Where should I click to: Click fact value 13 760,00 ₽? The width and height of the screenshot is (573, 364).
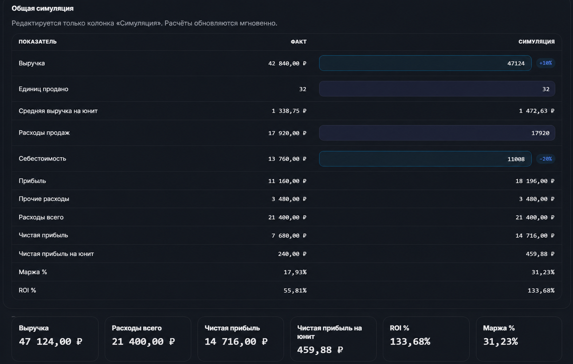point(287,159)
